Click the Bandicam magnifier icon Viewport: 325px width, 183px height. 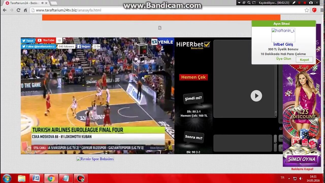(x=249, y=3)
